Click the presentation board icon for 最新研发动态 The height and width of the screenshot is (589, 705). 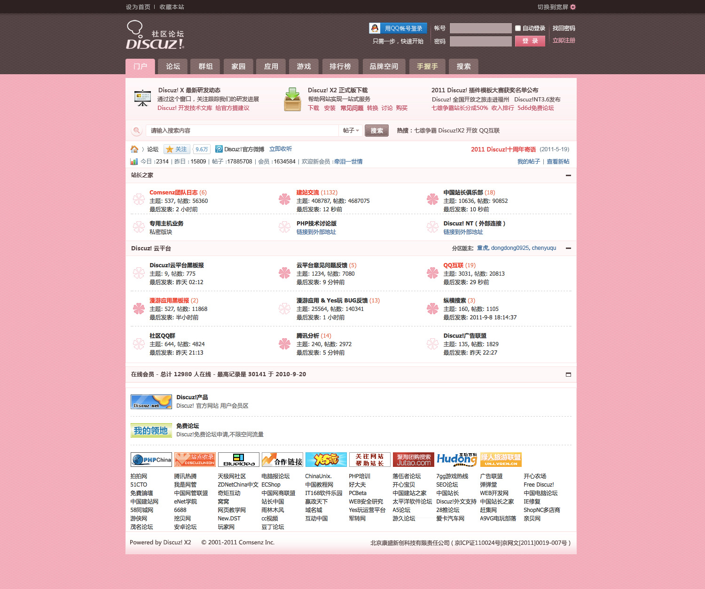[x=142, y=98]
